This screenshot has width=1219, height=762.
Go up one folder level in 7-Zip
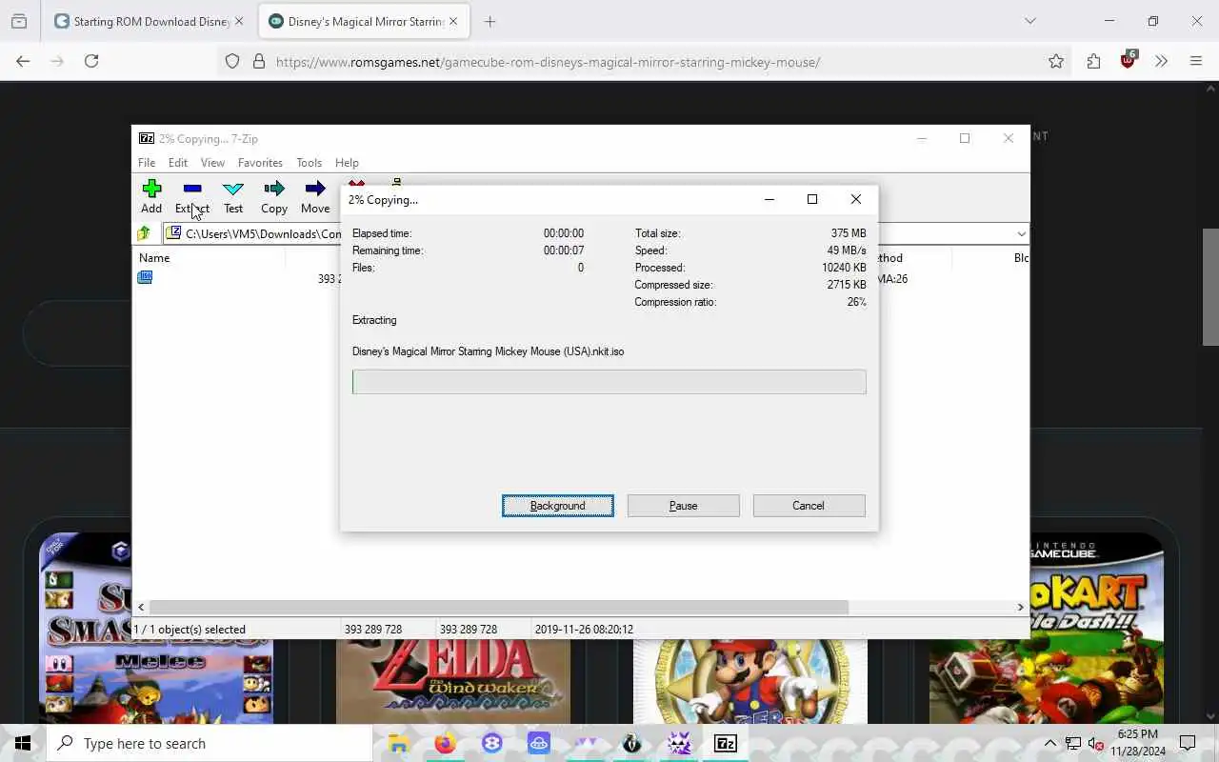pos(144,233)
